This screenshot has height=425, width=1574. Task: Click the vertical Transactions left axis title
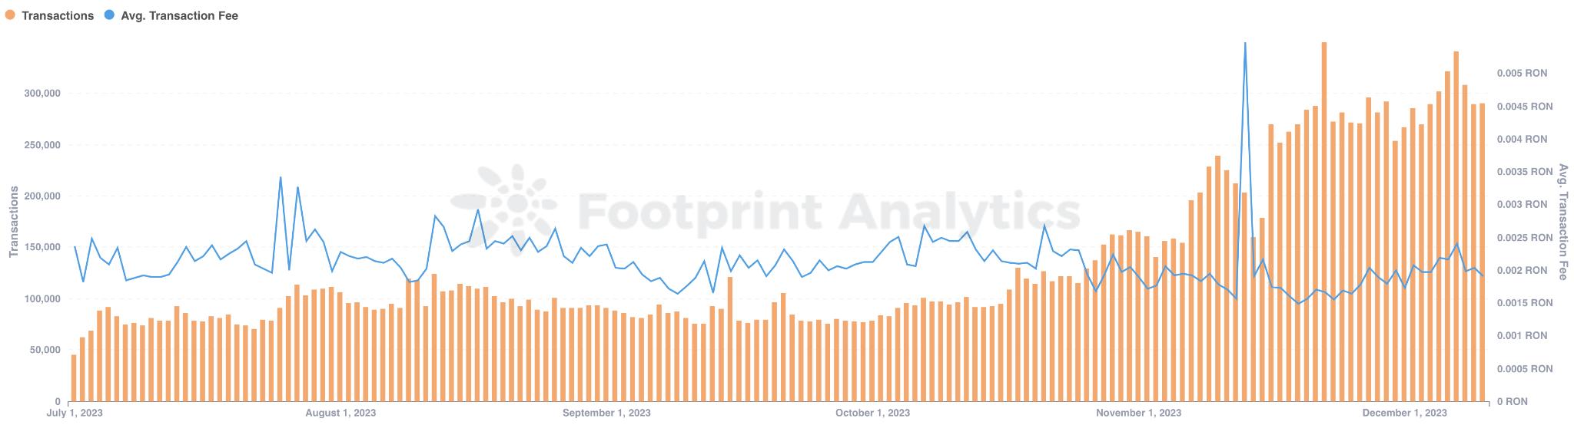click(x=13, y=221)
